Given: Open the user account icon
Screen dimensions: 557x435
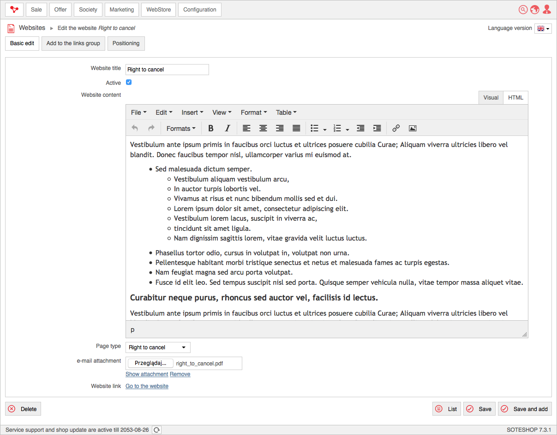Looking at the screenshot, I should coord(547,10).
